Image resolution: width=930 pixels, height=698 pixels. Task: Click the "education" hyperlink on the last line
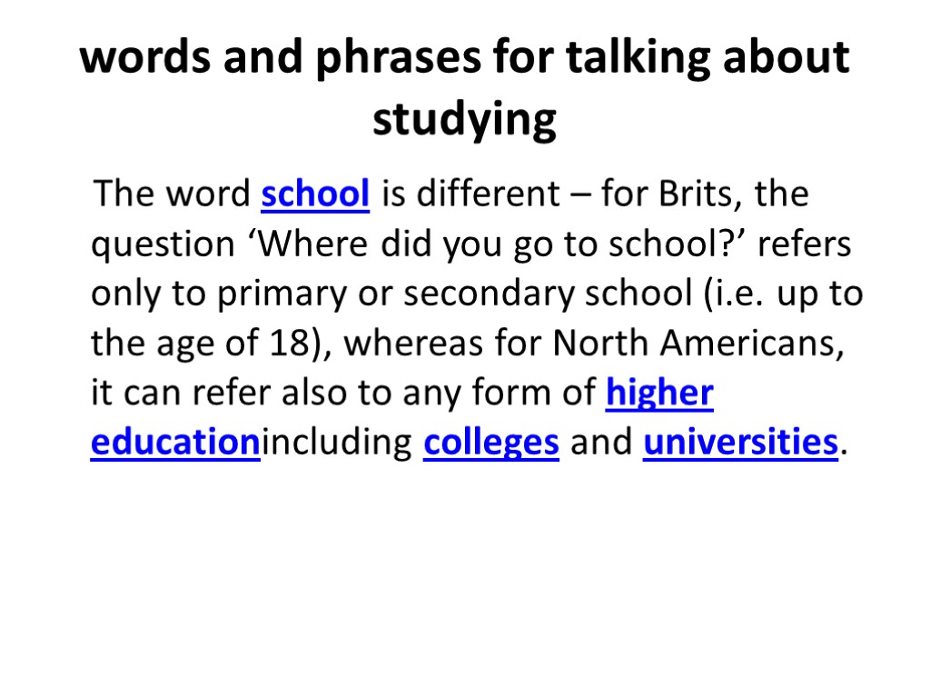[x=175, y=444]
